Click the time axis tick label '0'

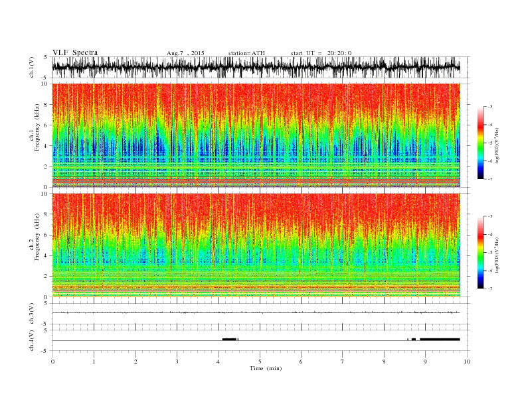[x=52, y=362]
